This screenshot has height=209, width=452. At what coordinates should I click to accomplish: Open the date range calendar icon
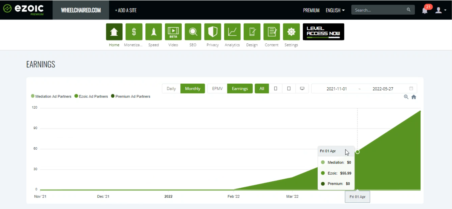(411, 88)
